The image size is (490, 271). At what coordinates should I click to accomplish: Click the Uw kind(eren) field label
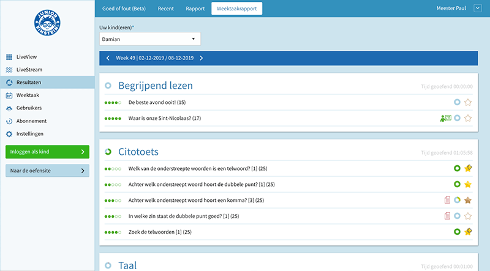pyautogui.click(x=116, y=28)
